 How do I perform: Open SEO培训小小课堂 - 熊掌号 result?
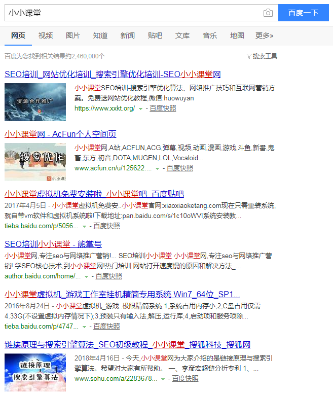click(x=53, y=244)
